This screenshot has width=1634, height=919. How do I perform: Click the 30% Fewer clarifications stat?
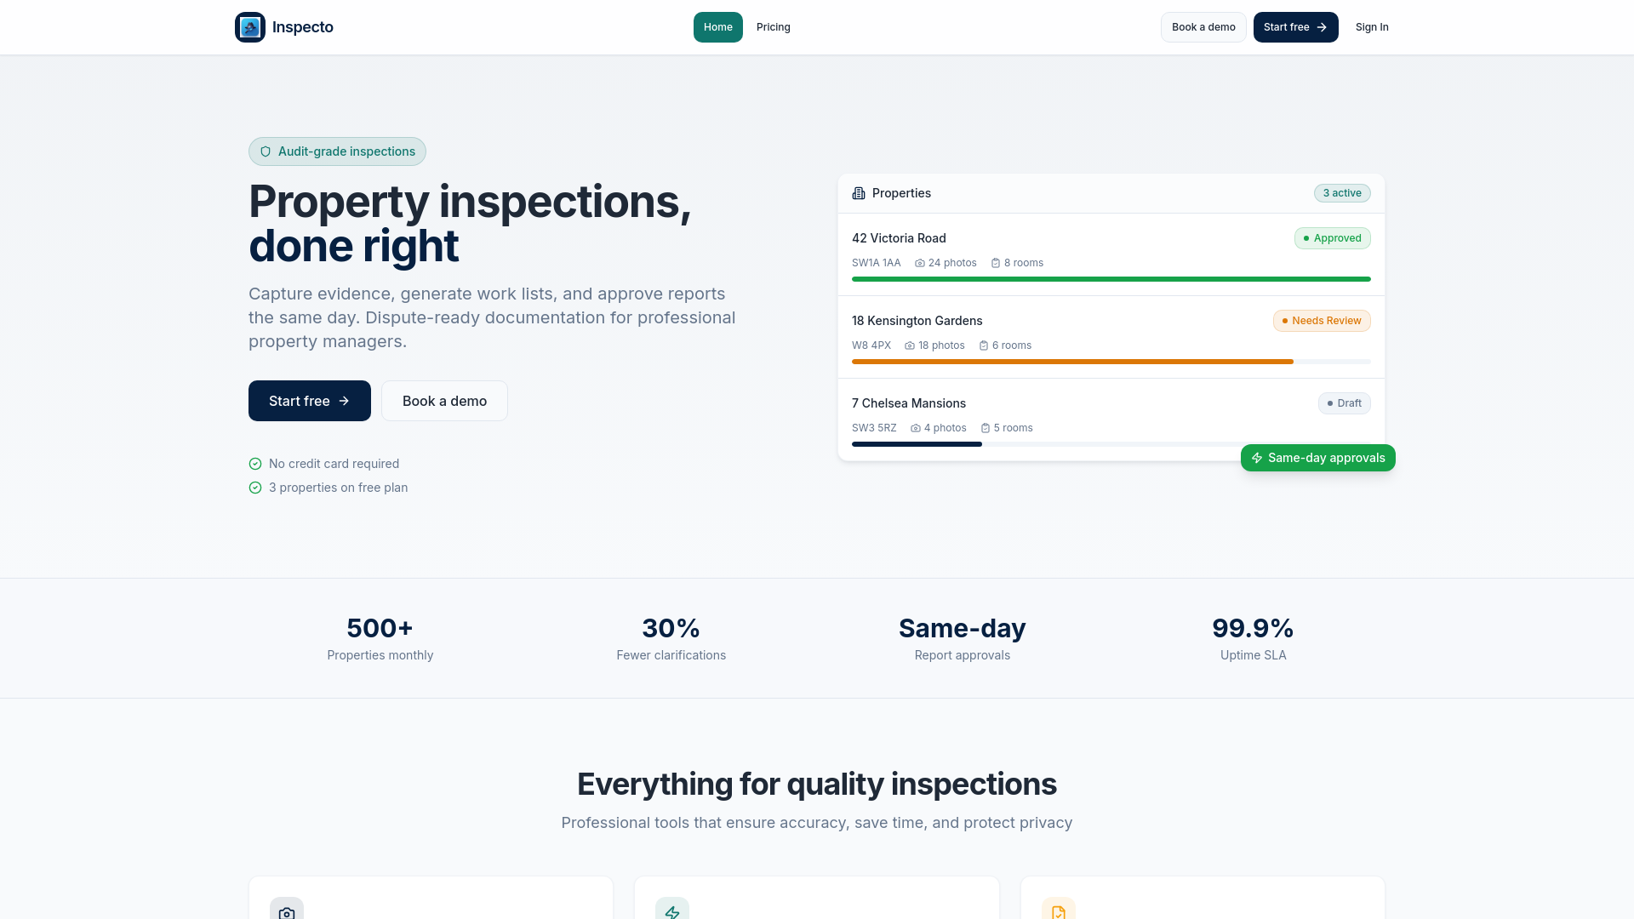[671, 638]
